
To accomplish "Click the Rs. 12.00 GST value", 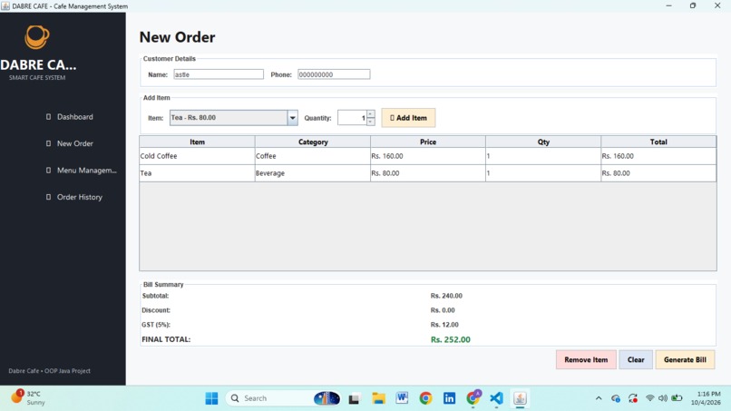I will (x=444, y=325).
